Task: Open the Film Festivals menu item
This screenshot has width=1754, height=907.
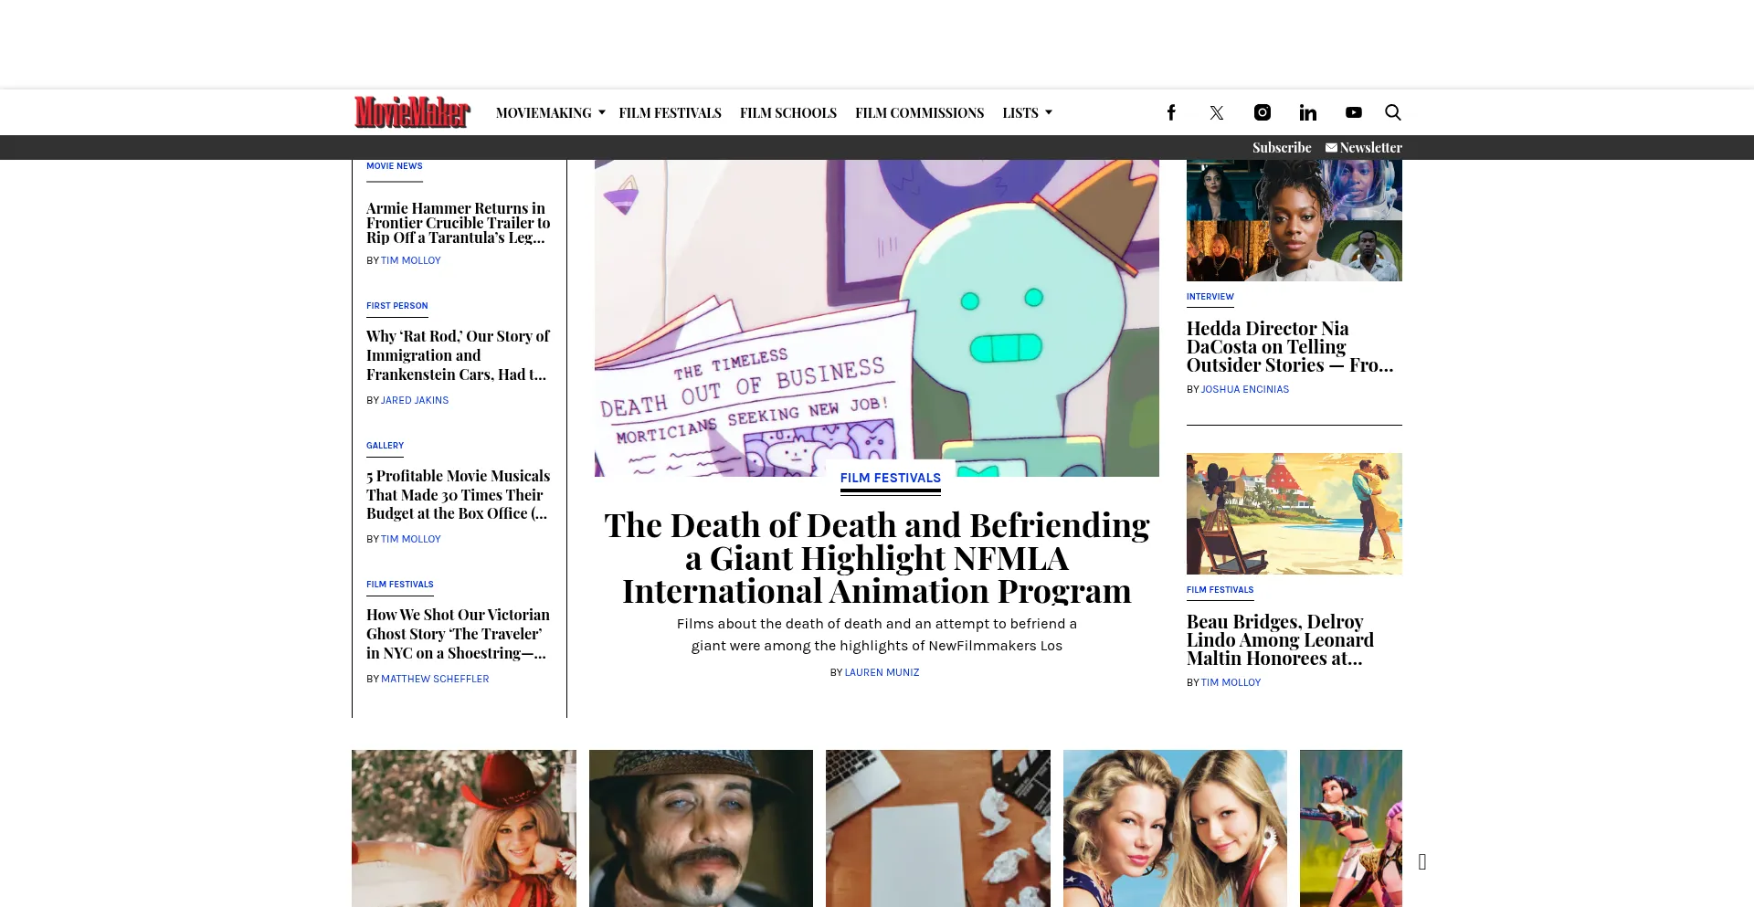Action: 671,113
